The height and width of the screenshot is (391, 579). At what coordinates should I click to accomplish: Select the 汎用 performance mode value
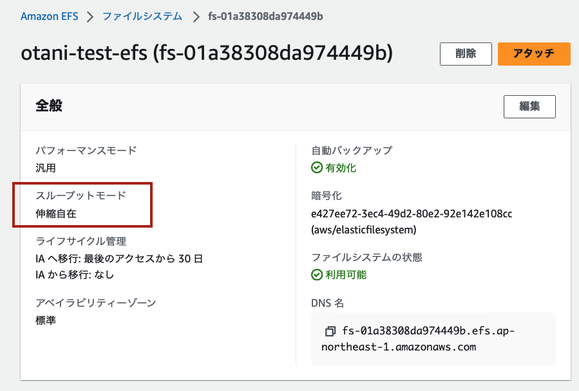(46, 168)
